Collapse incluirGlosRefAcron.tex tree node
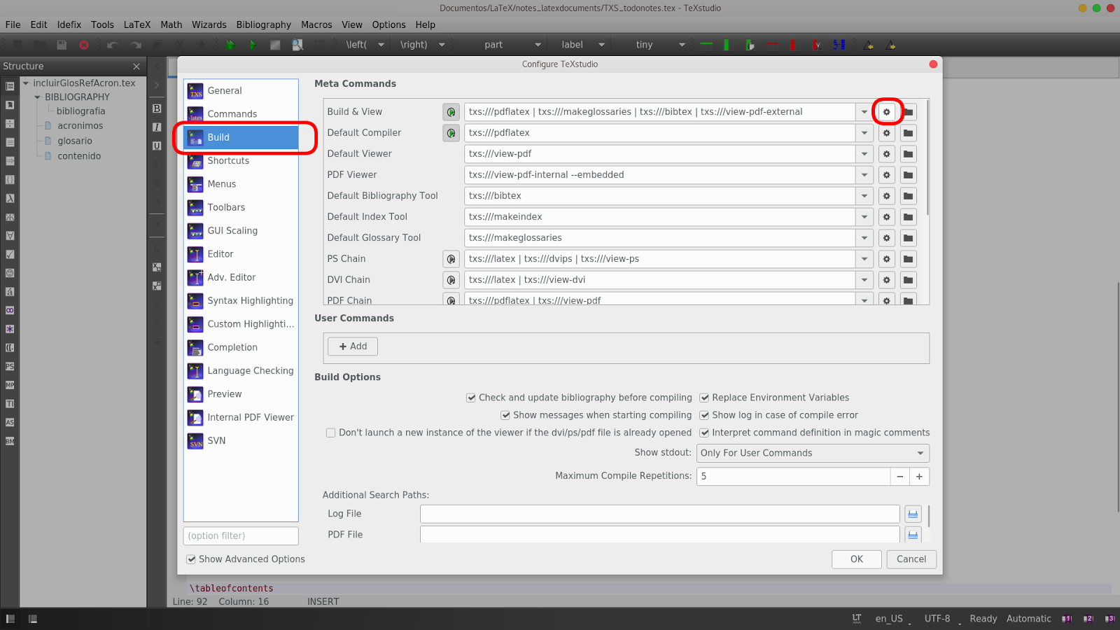This screenshot has width=1120, height=630. point(26,83)
